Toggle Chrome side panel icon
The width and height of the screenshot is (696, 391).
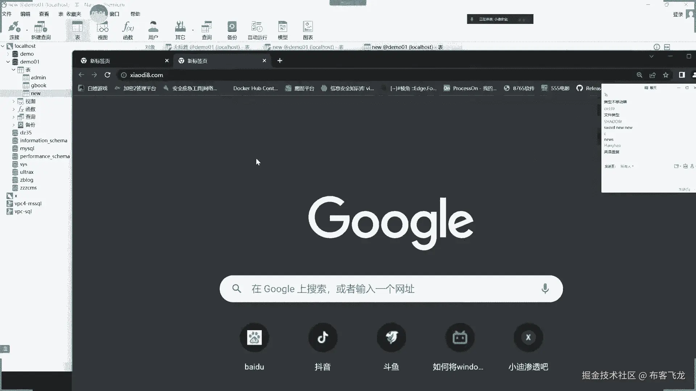pos(681,75)
